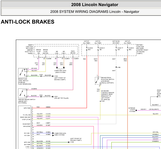
Task: Click the 'CLS17' circuit code
Action: pos(48,119)
